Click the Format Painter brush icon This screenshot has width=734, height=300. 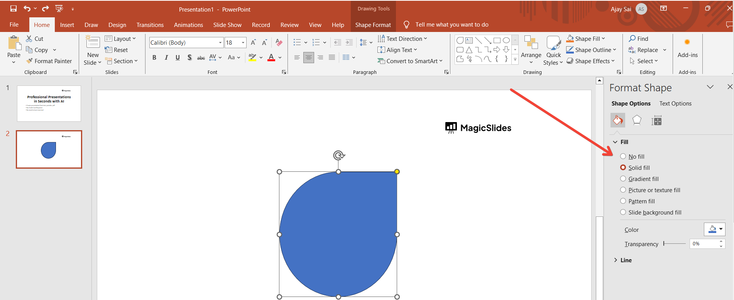pyautogui.click(x=29, y=61)
